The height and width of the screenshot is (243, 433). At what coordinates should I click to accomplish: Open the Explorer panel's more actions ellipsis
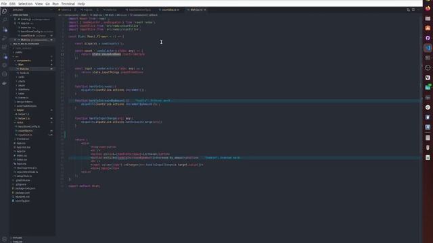(x=51, y=10)
